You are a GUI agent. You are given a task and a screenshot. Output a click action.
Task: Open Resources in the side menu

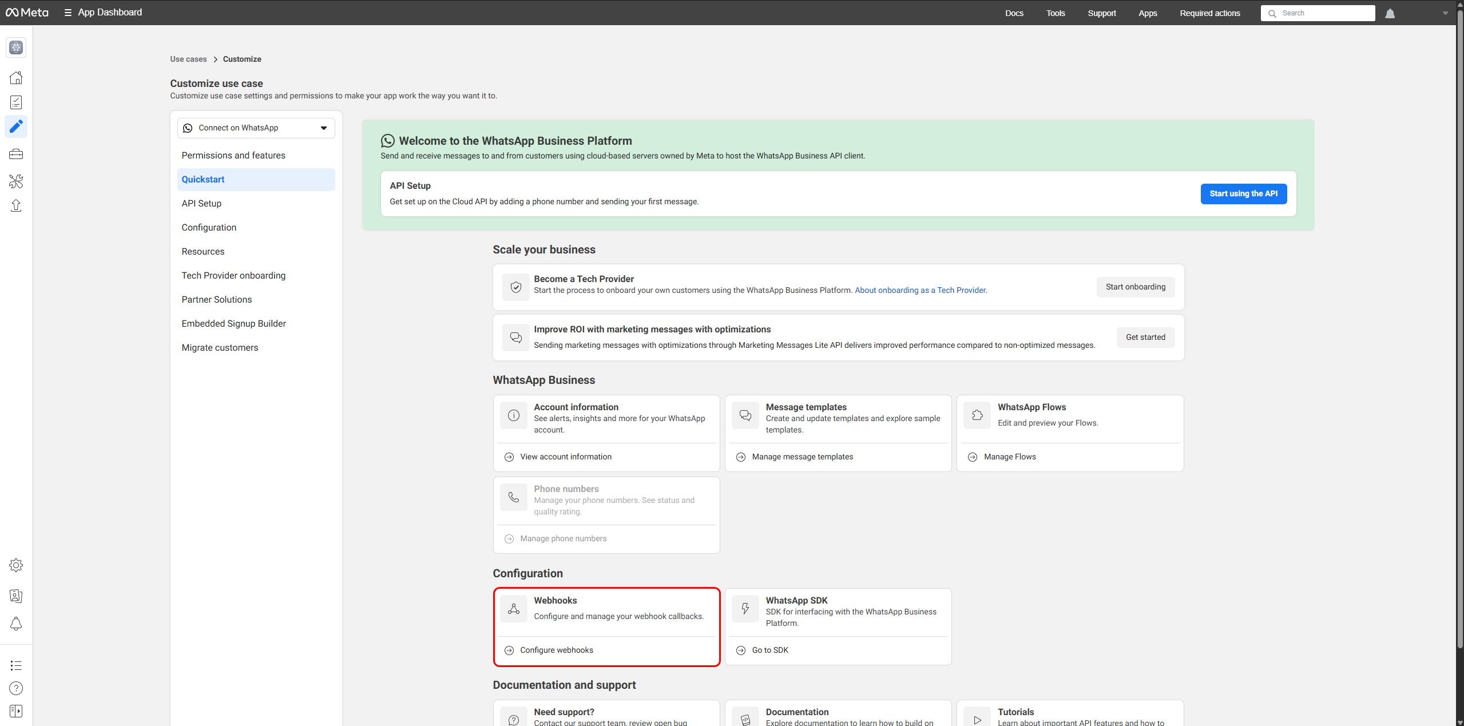point(256,252)
